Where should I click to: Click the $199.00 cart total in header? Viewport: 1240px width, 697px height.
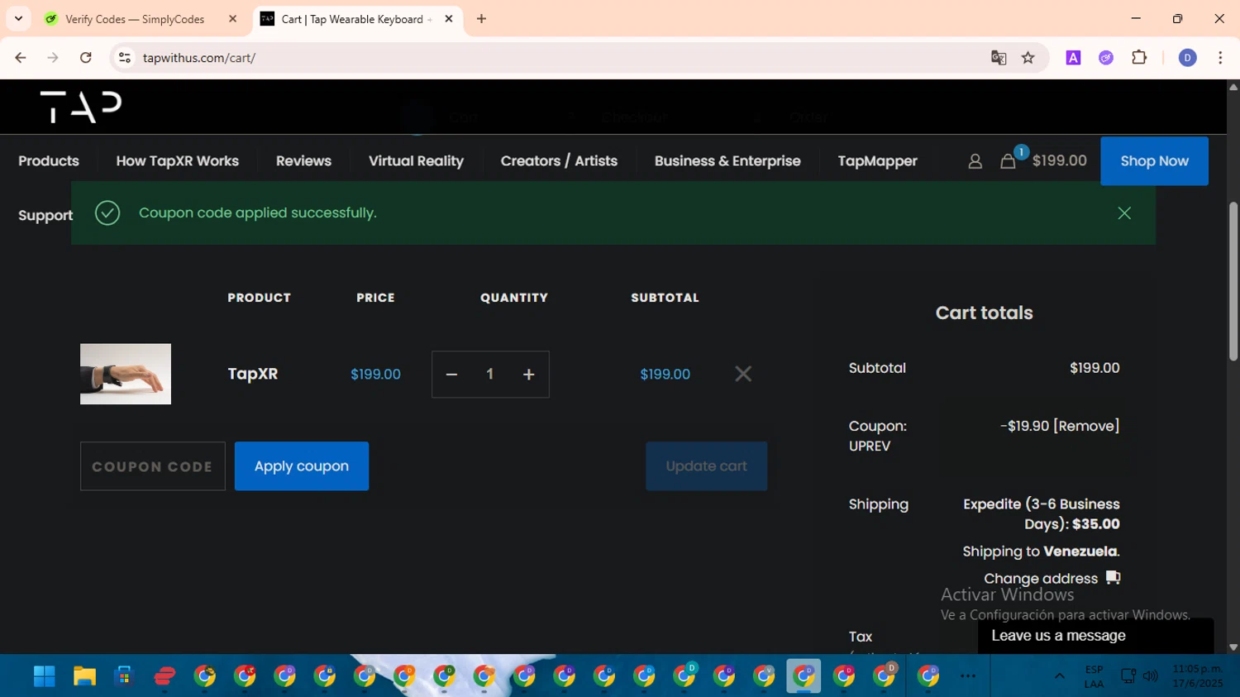(1059, 160)
